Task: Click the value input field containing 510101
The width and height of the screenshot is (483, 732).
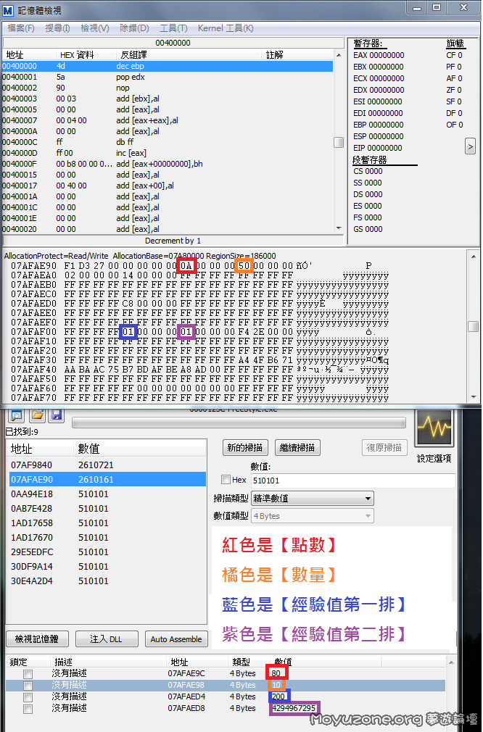Action: 353,481
